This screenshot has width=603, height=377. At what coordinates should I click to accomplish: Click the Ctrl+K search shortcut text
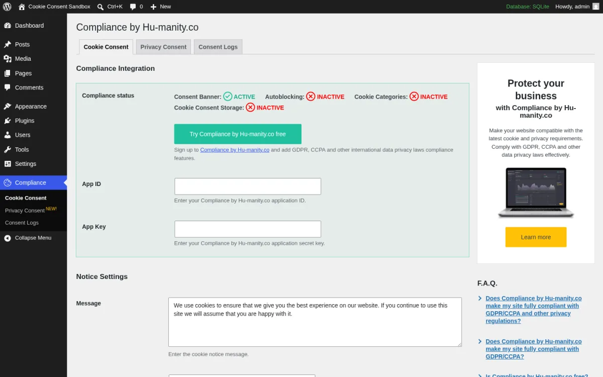click(115, 7)
